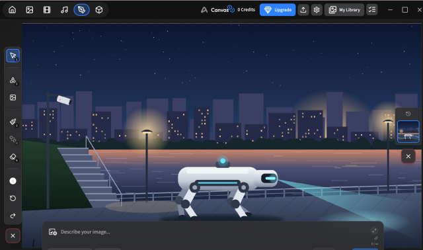Open the music note audio tab
Screen dimensions: 423x250
[x=64, y=10]
